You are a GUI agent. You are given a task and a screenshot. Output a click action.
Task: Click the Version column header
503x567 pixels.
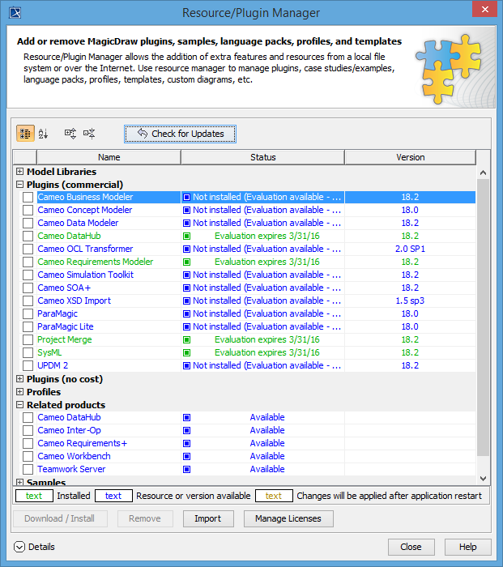[x=410, y=157]
